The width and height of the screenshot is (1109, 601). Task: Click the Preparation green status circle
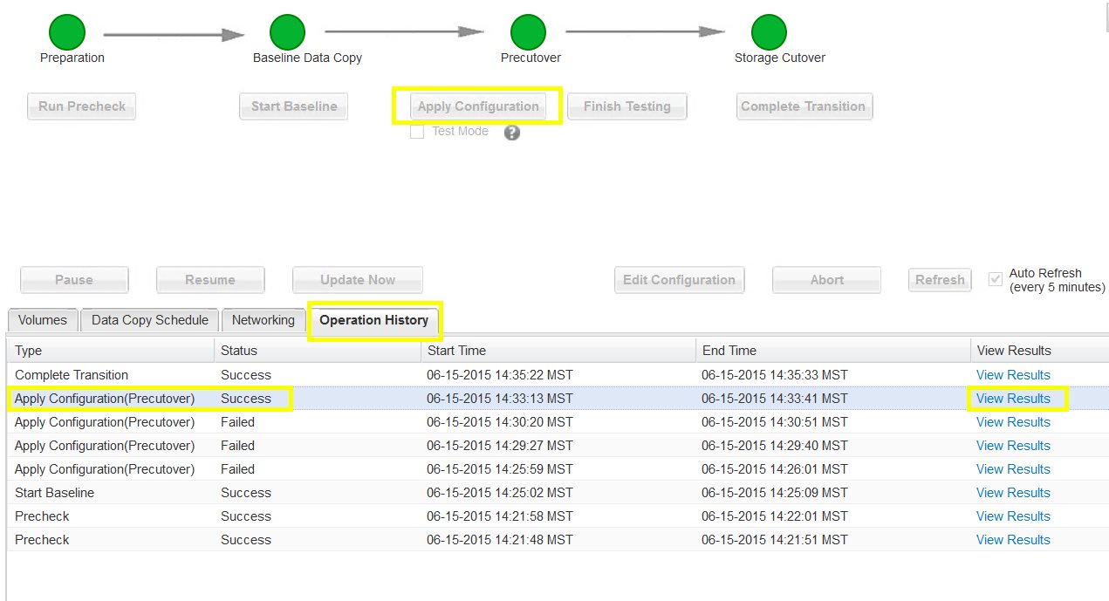66,32
